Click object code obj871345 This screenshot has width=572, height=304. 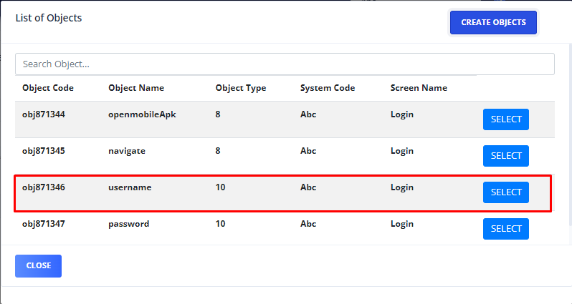coord(44,151)
